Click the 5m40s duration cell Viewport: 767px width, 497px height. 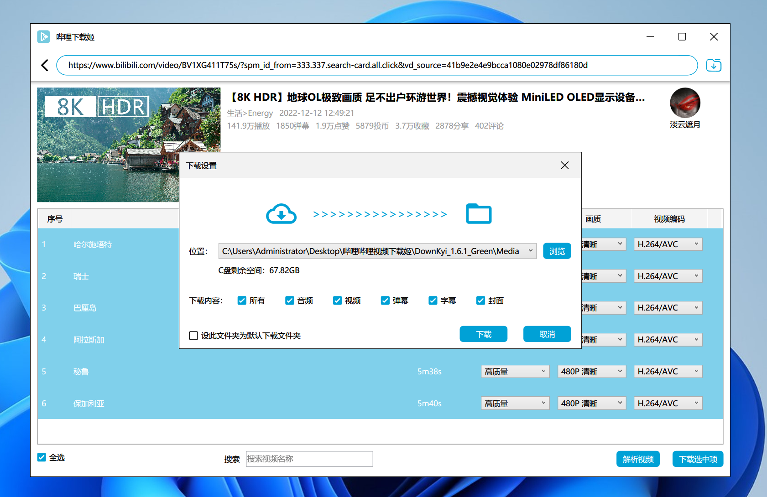tap(429, 404)
